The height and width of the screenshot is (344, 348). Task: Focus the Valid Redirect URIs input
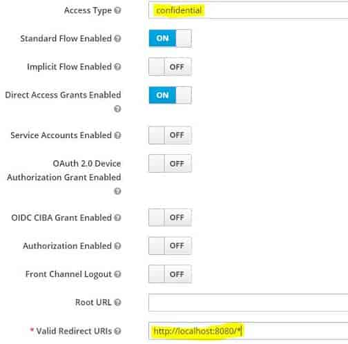248,331
